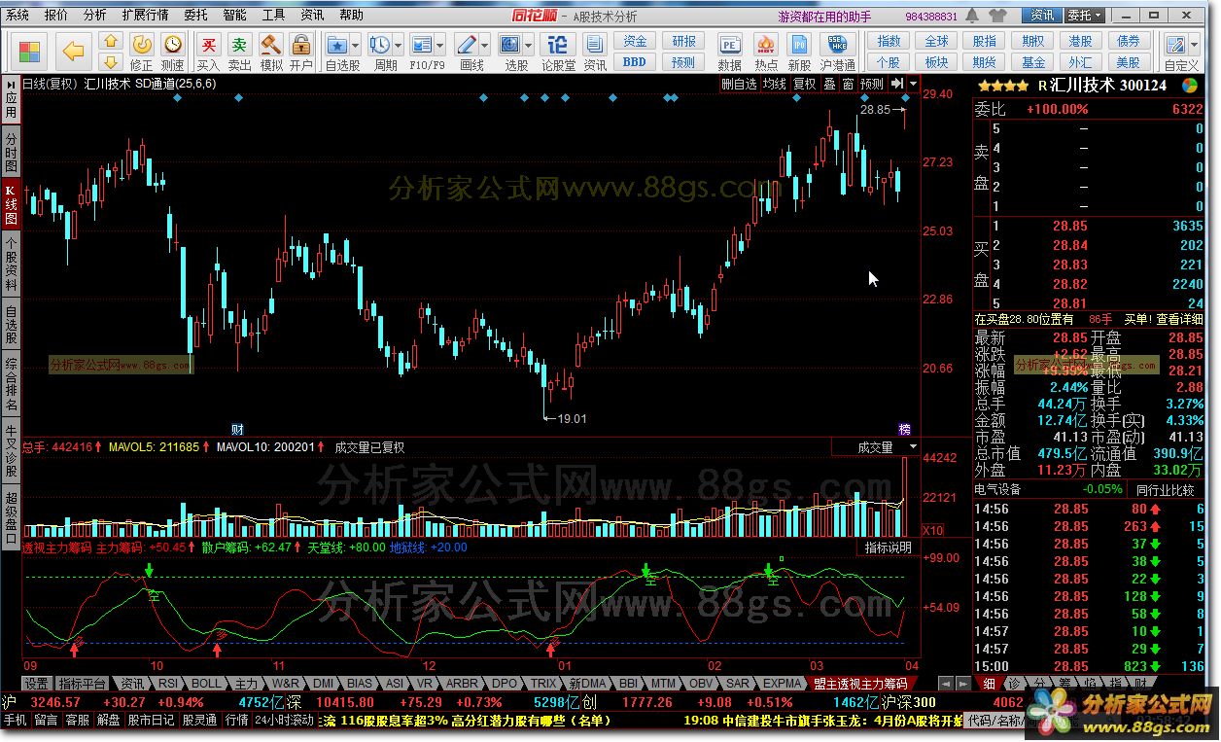This screenshot has width=1221, height=742.
Task: Click the 查看详细 link
Action: 1179,319
